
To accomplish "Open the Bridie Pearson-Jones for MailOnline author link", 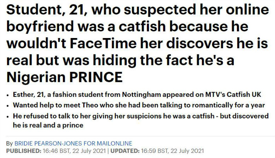I will click(x=73, y=143).
